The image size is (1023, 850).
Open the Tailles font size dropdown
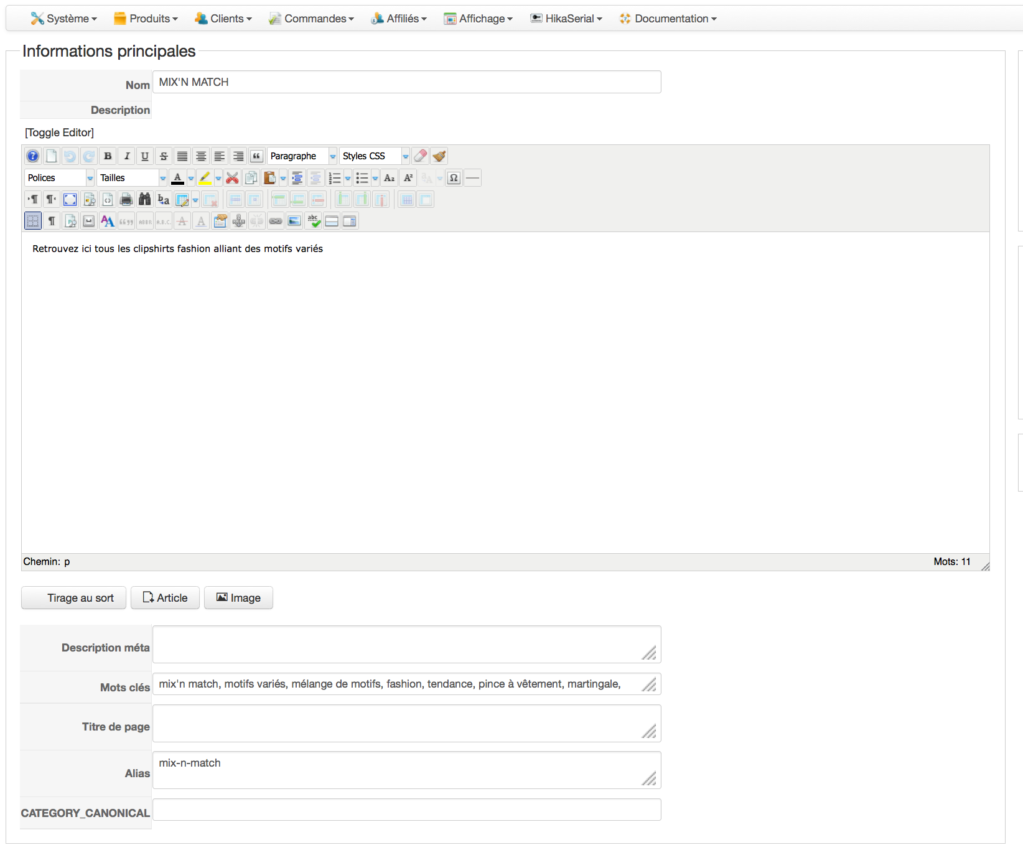click(132, 178)
